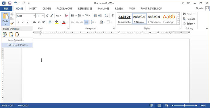This screenshot has height=108, width=210.
Task: Click the zoom out minus button
Action: click(172, 106)
